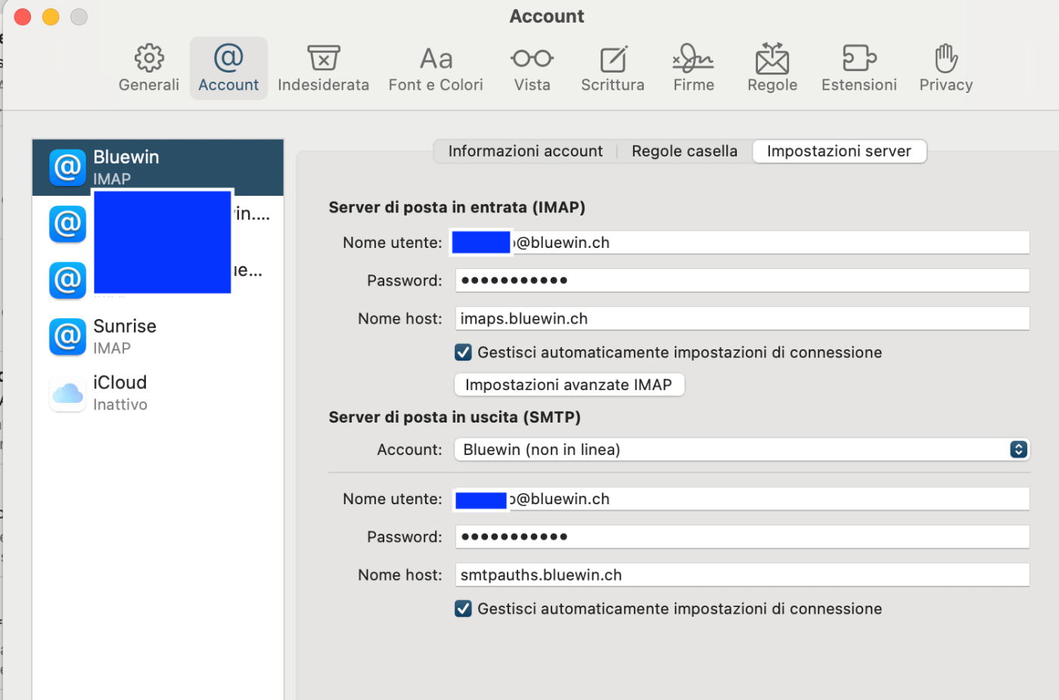Click the smtpauths.bluewin.ch host name field

pos(742,575)
